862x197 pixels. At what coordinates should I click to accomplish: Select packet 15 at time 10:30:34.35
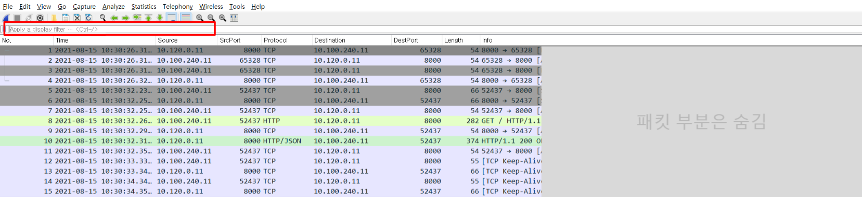(x=271, y=191)
